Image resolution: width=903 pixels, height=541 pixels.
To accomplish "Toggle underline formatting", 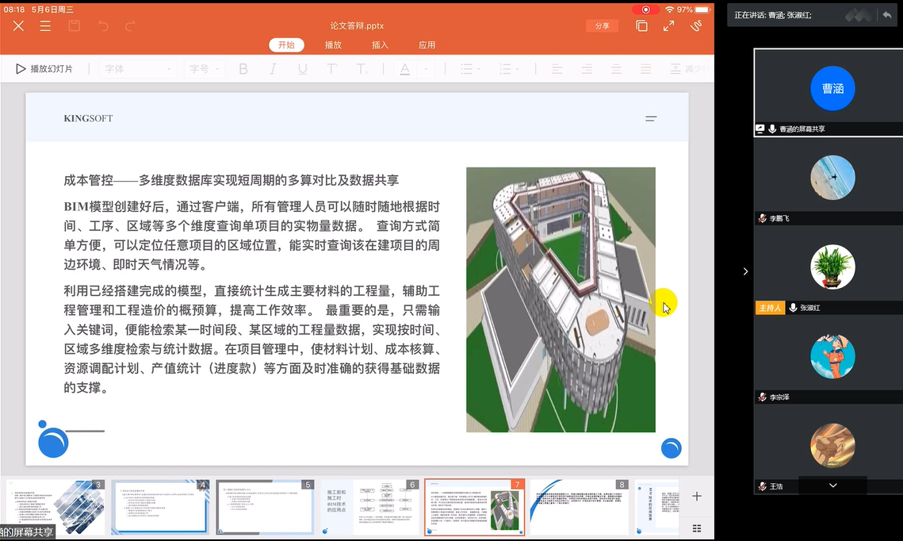I will pos(302,69).
